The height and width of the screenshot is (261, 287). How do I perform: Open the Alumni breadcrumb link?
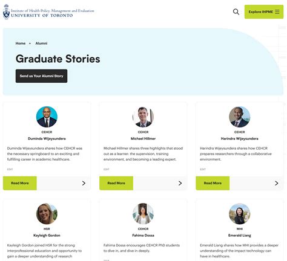click(x=41, y=43)
